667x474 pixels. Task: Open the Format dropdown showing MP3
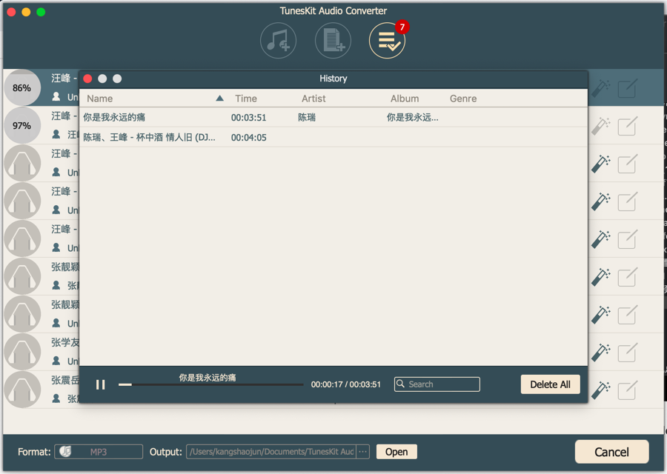pos(98,451)
